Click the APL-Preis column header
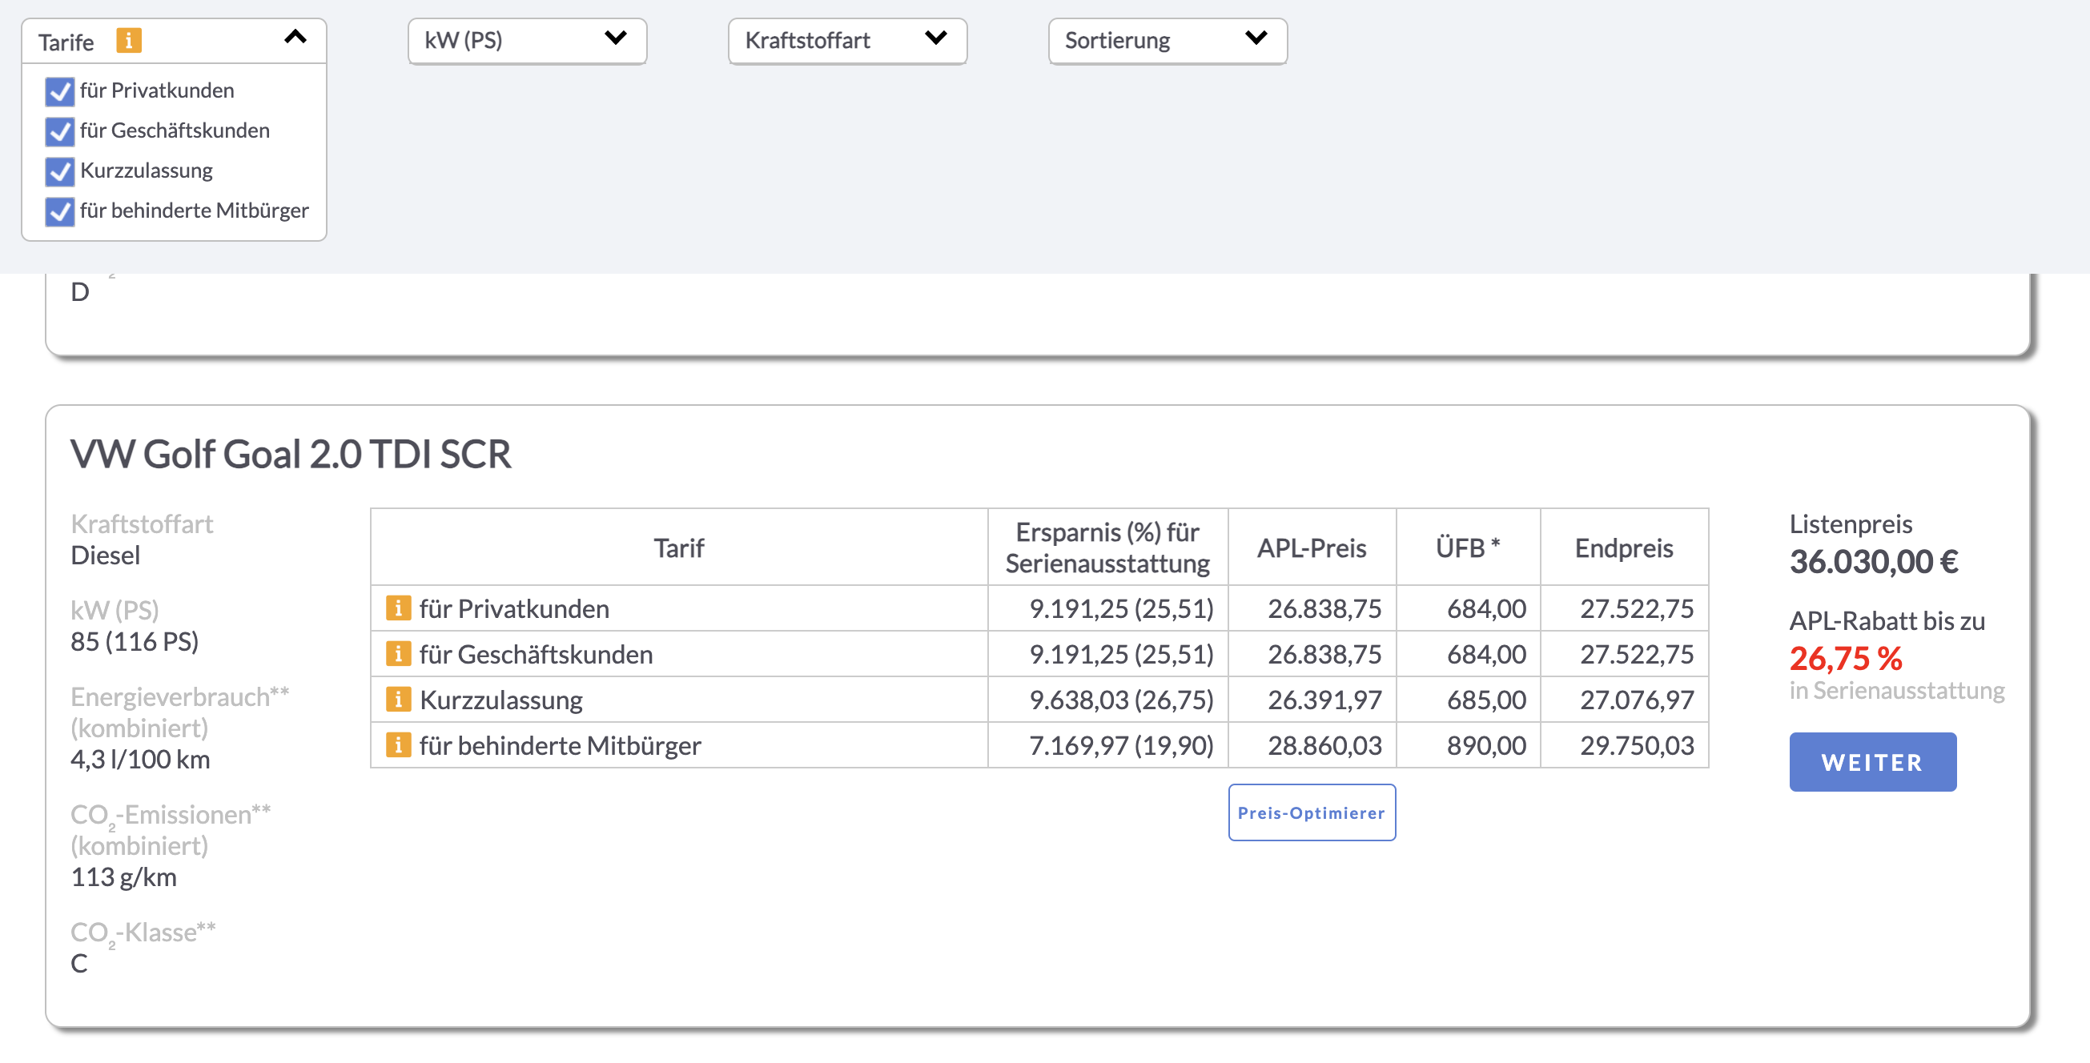The height and width of the screenshot is (1063, 2090). click(1310, 548)
